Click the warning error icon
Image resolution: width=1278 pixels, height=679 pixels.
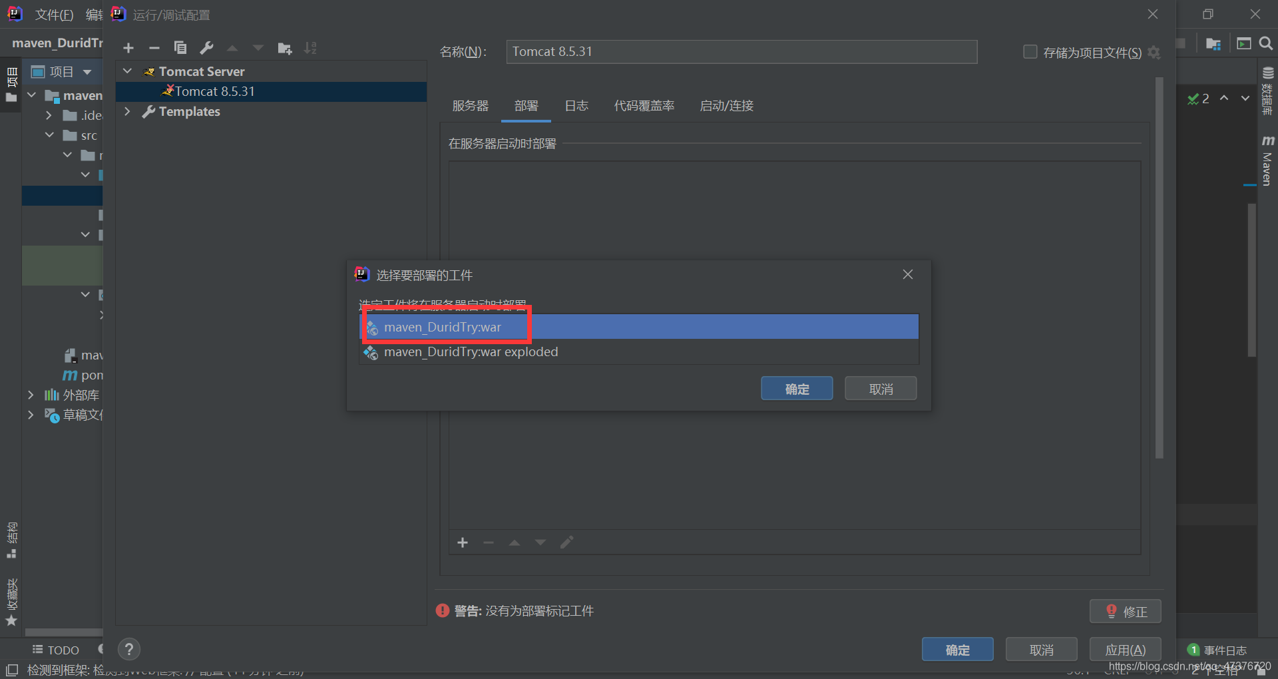443,610
